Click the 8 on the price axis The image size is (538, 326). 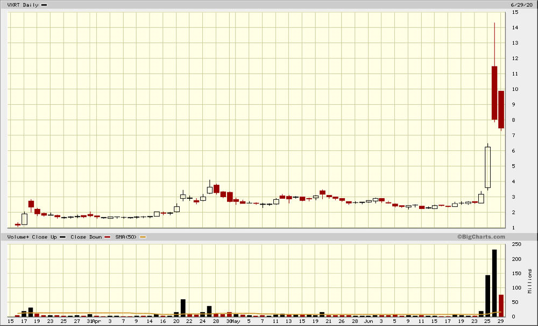pyautogui.click(x=514, y=120)
